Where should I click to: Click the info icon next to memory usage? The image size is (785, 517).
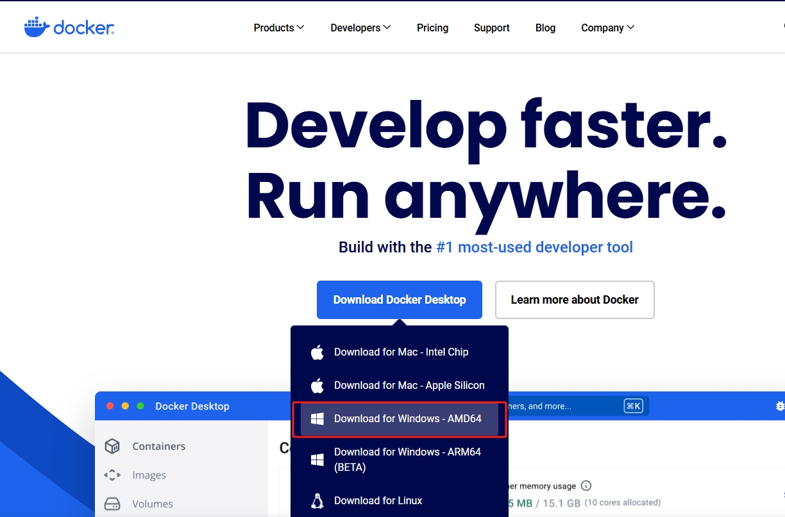pos(586,486)
